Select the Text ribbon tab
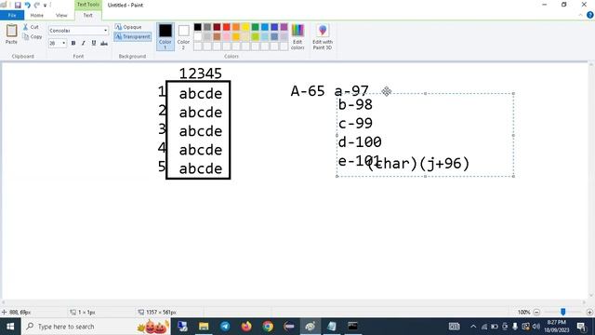 [87, 15]
